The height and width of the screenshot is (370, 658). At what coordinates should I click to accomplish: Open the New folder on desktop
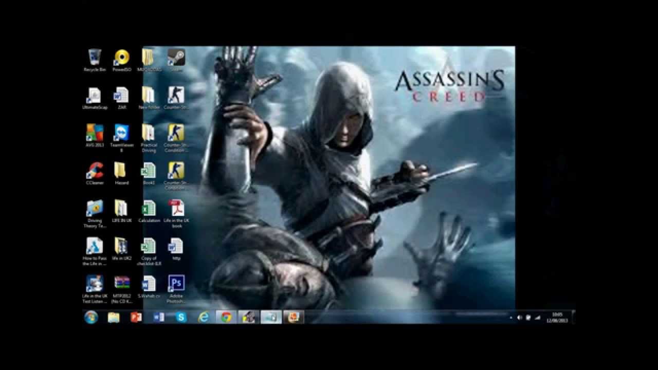[149, 98]
